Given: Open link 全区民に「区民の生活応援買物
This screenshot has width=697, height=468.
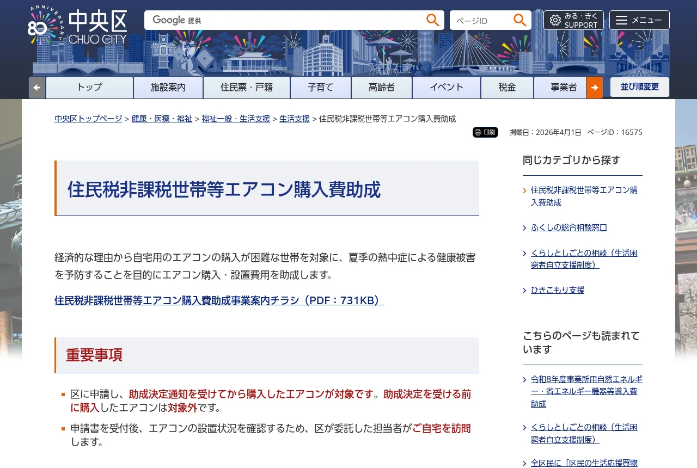Looking at the screenshot, I should 584,463.
